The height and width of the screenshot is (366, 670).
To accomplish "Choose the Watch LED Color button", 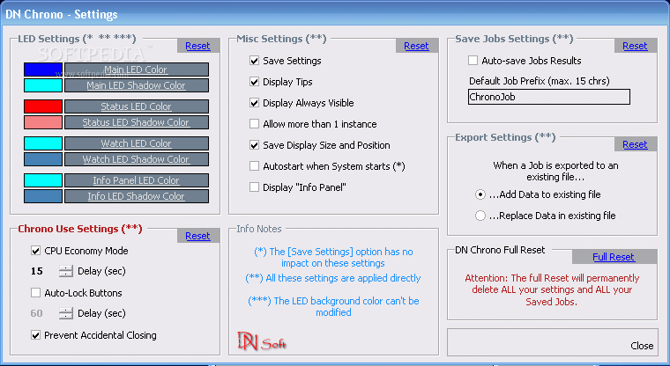I will tap(137, 143).
